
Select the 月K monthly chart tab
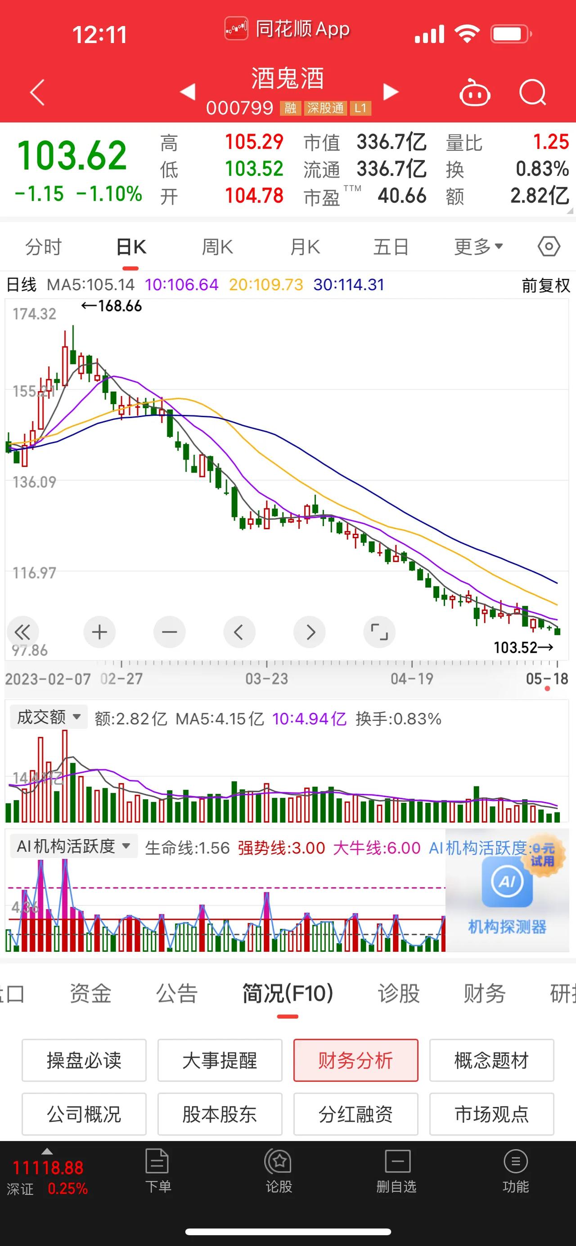pos(305,247)
